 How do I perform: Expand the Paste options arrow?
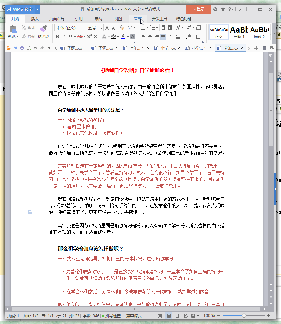click(x=18, y=37)
